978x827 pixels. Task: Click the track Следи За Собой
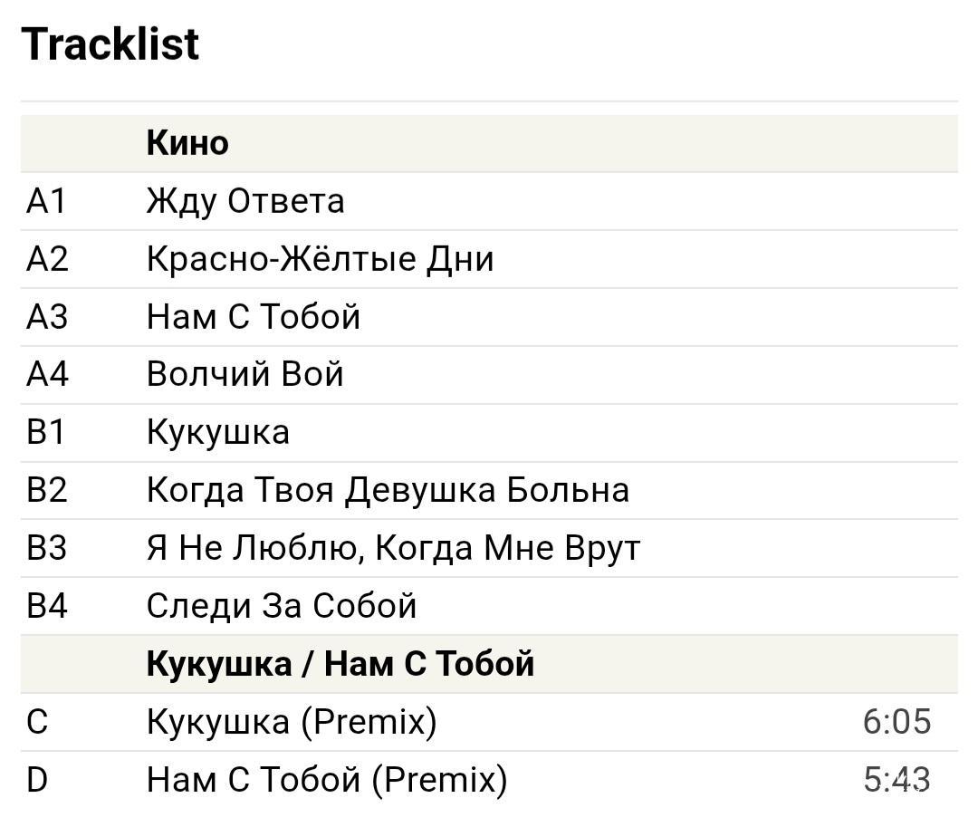pyautogui.click(x=282, y=606)
